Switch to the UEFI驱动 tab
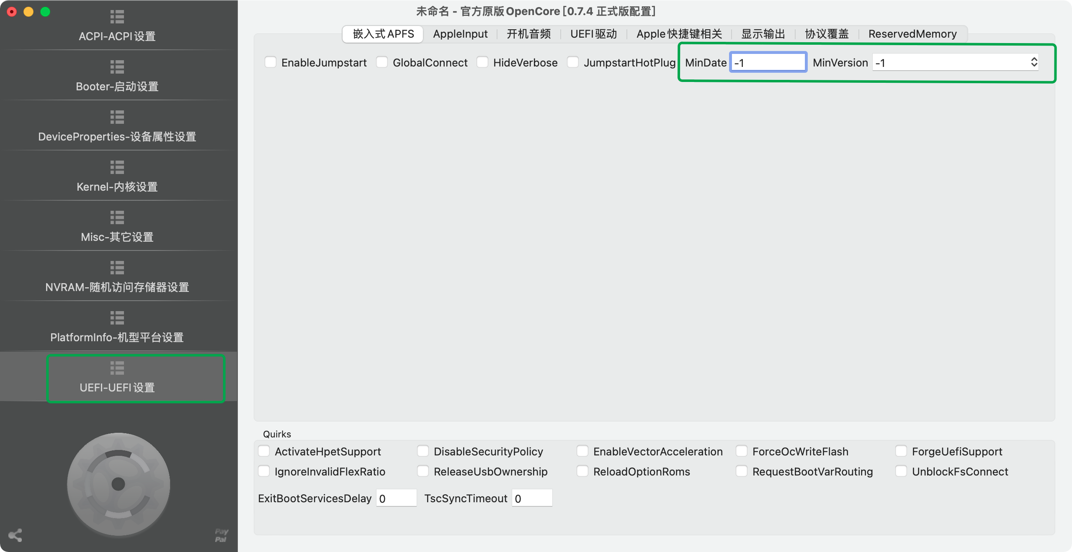1072x552 pixels. click(x=593, y=34)
